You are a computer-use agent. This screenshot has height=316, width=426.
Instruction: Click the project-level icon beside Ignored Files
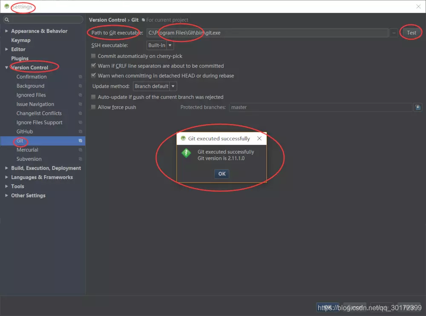coord(80,95)
